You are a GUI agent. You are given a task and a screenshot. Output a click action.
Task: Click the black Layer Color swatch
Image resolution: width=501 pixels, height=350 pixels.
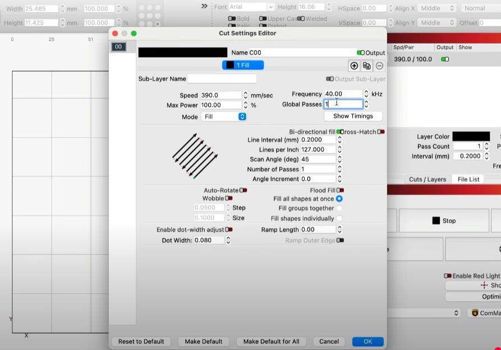(x=471, y=136)
